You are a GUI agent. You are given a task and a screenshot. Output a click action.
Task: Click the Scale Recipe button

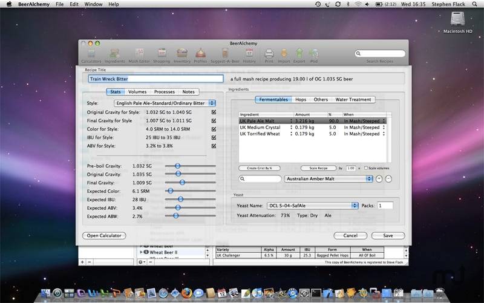pyautogui.click(x=319, y=168)
